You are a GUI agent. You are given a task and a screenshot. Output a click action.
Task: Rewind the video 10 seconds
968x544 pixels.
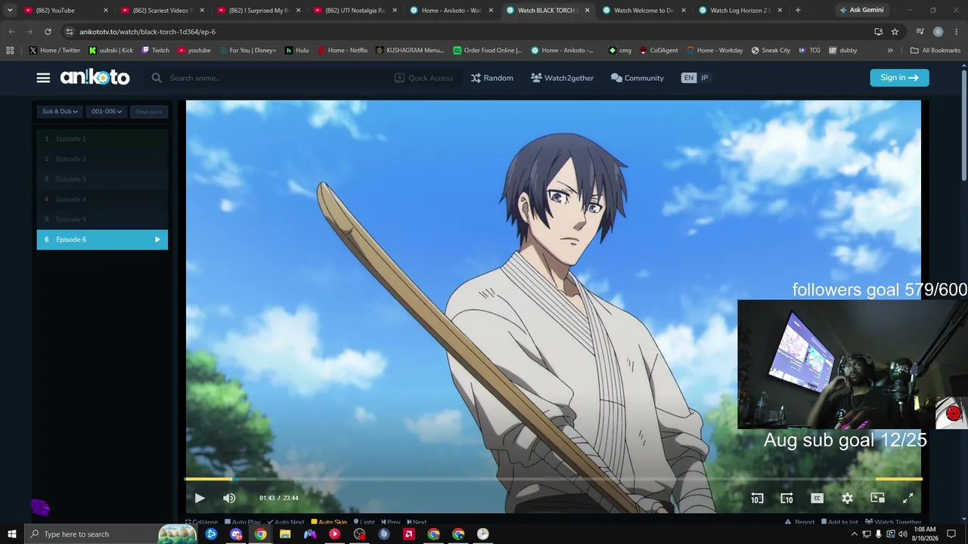coord(757,498)
